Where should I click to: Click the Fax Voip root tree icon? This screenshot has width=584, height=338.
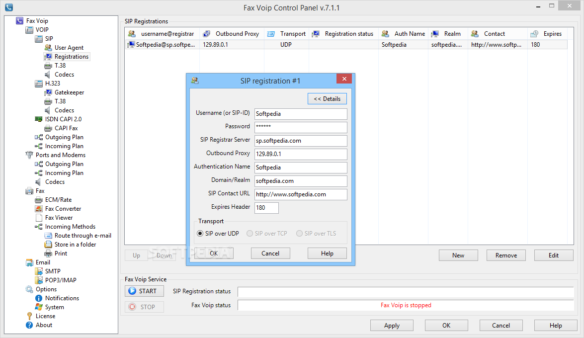point(20,20)
